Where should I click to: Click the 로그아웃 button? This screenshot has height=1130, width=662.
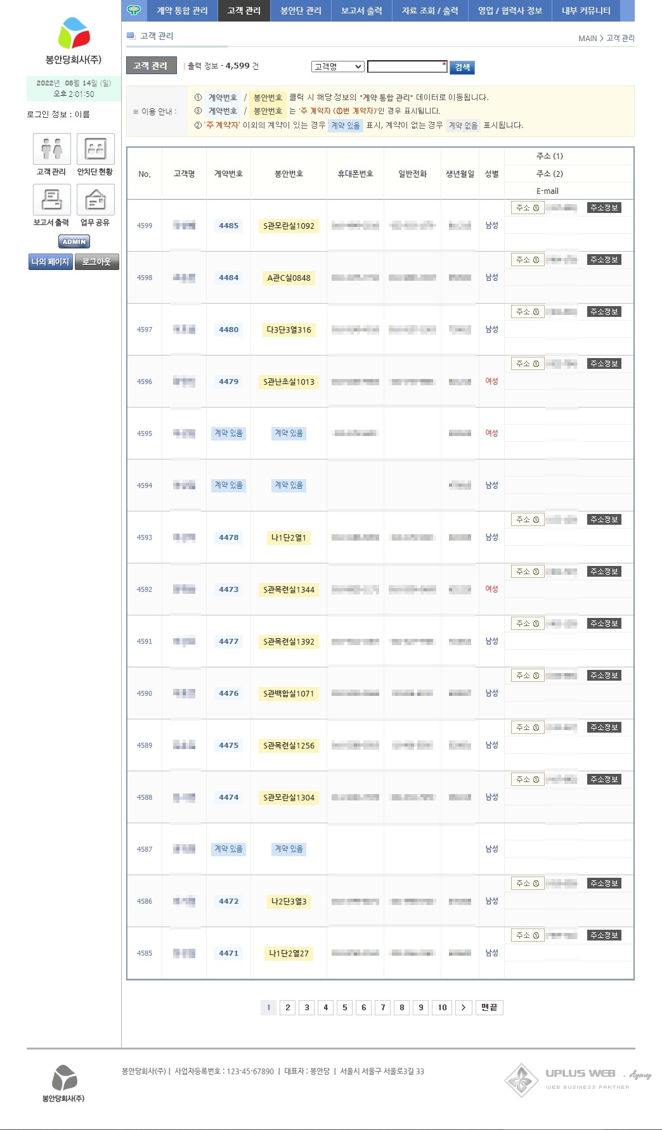tap(96, 262)
